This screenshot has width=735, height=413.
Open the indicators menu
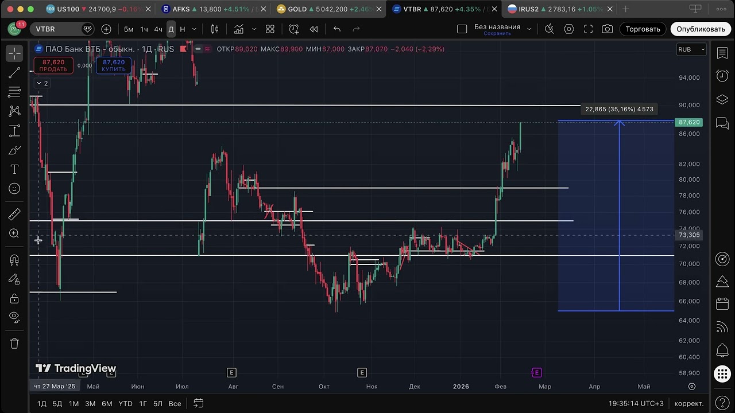pos(238,29)
